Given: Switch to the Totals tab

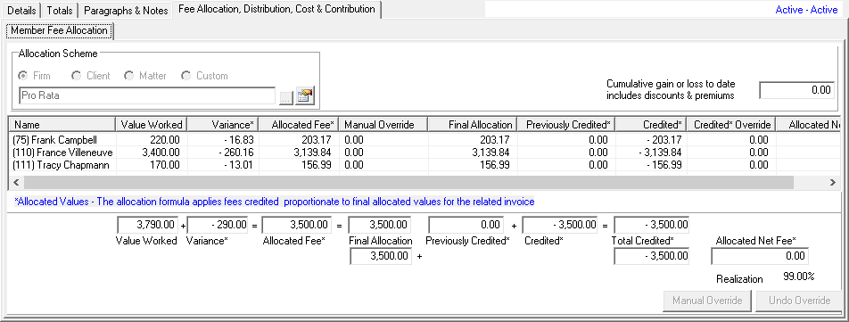Looking at the screenshot, I should click(60, 11).
